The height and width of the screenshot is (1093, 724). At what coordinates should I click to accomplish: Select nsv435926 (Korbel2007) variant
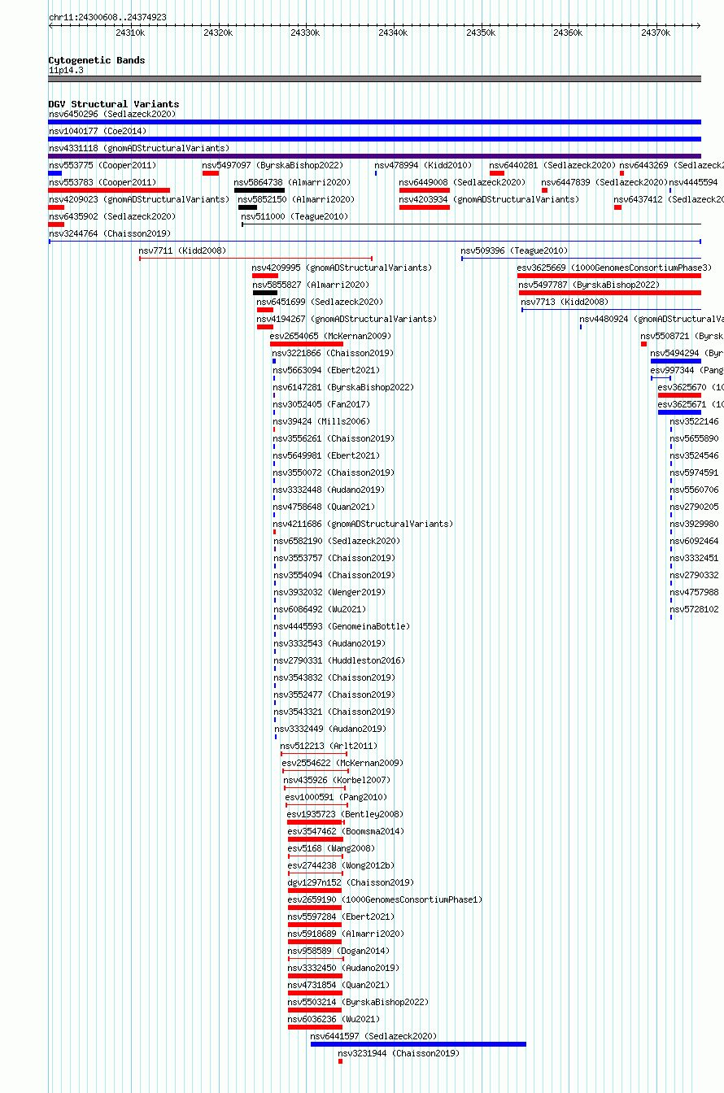pyautogui.click(x=337, y=780)
